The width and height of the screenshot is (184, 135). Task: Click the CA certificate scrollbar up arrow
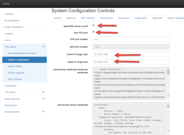click(x=168, y=68)
